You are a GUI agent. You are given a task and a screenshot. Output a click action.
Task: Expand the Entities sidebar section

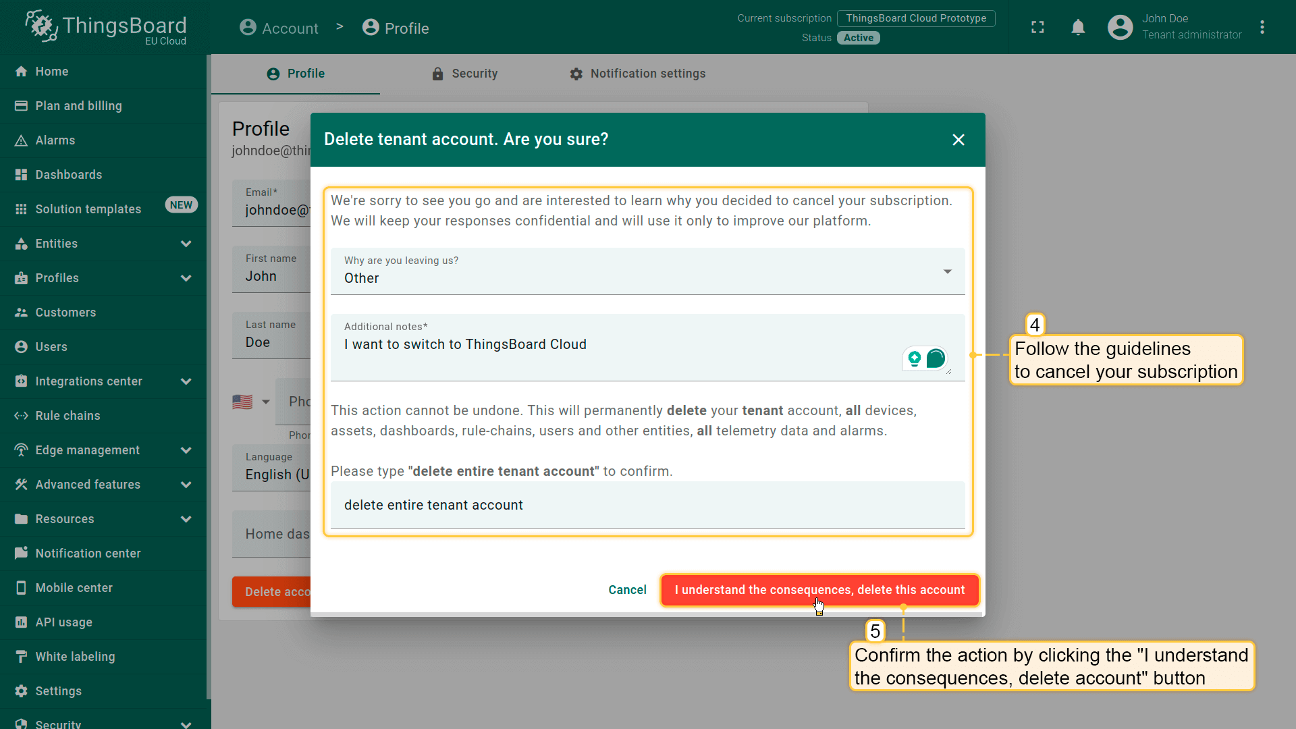[186, 244]
